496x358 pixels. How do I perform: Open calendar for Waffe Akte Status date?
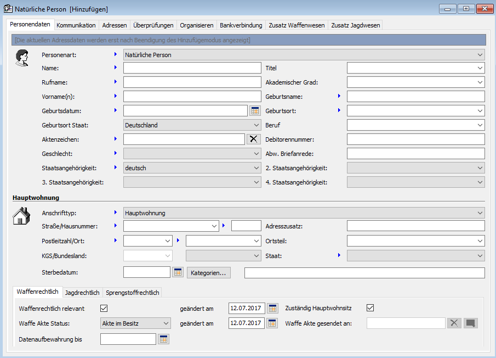(x=272, y=323)
